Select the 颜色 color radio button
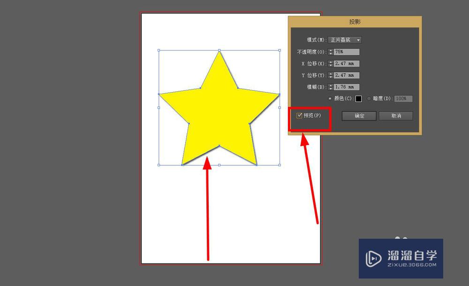The image size is (469, 286). [x=330, y=98]
